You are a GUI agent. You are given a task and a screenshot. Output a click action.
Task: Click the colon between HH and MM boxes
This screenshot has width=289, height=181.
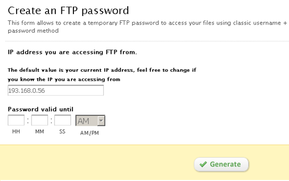tap(28, 121)
